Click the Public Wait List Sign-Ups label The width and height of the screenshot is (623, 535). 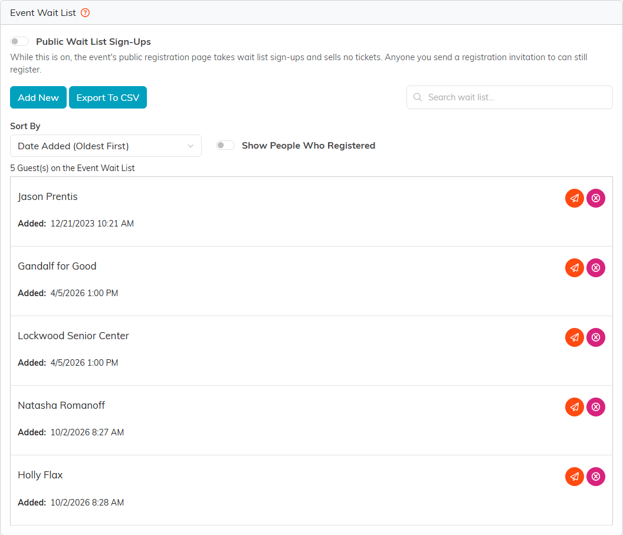[93, 42]
